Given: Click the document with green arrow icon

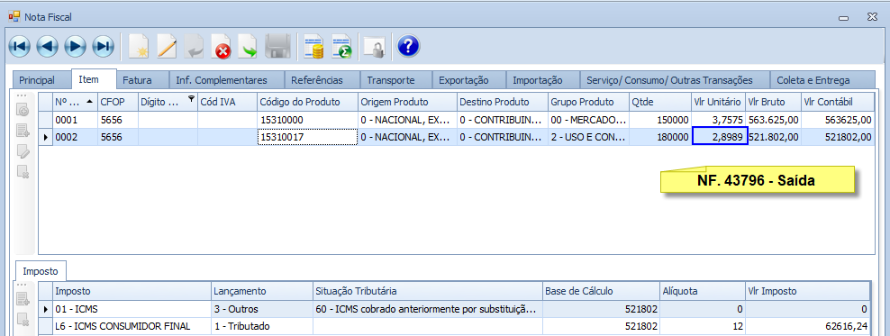Looking at the screenshot, I should point(248,47).
